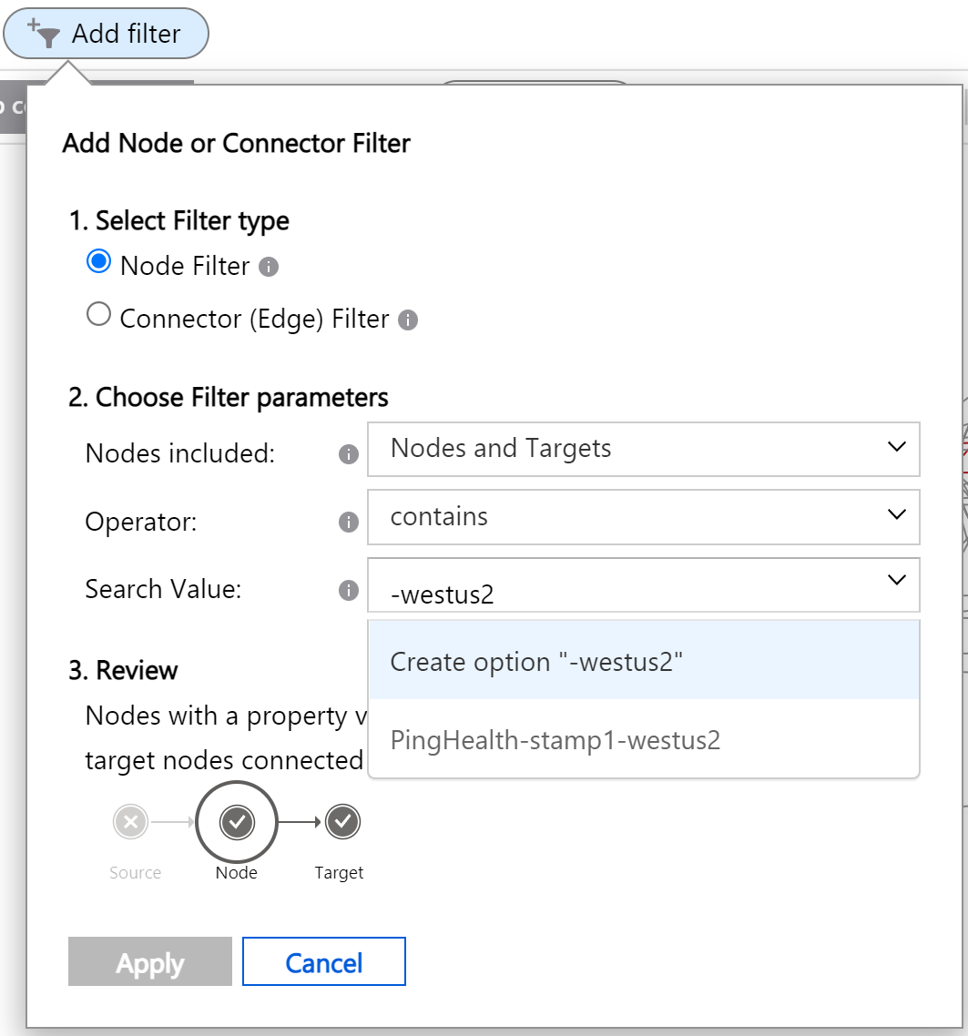Click the Target checkmark circle icon
Viewport: 968px width, 1036px height.
coord(343,823)
